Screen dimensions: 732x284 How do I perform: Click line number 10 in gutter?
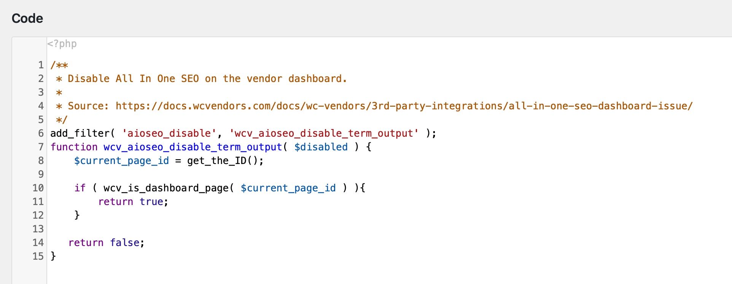coord(38,188)
